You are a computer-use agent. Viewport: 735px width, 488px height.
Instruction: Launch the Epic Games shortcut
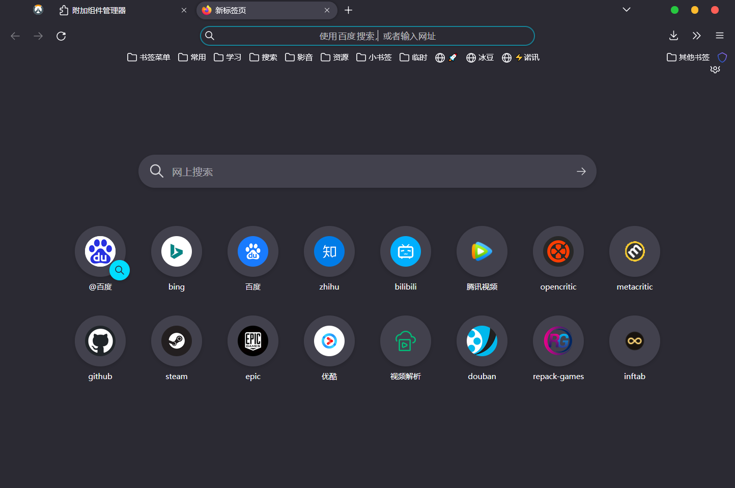point(253,341)
